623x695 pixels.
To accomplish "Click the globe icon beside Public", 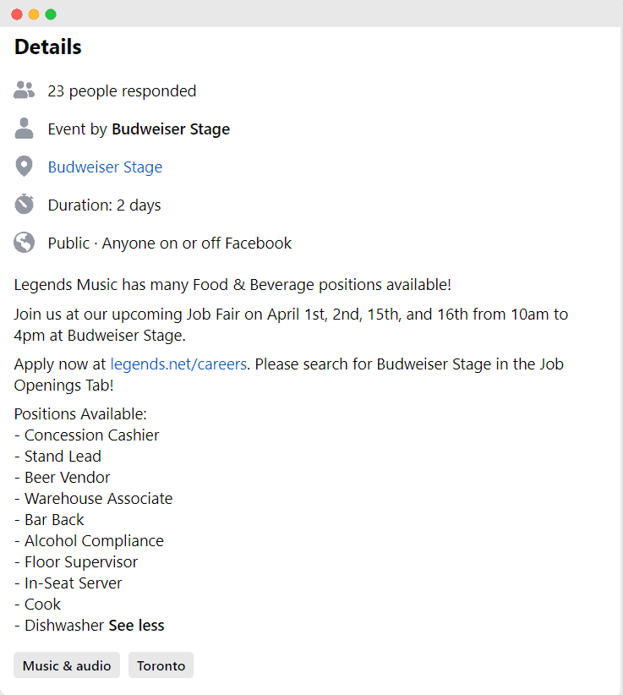I will (24, 243).
